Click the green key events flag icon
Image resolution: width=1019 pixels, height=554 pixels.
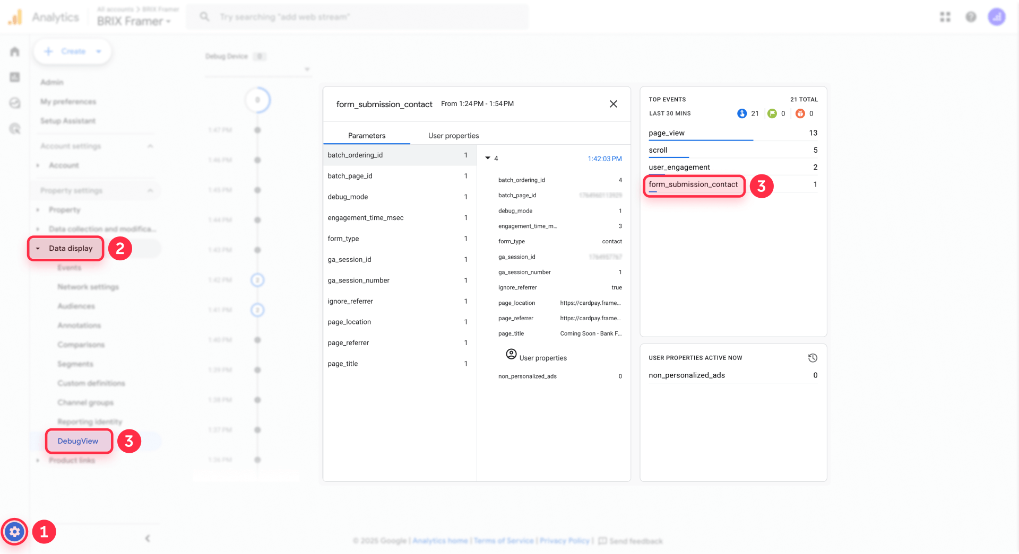[x=772, y=113]
